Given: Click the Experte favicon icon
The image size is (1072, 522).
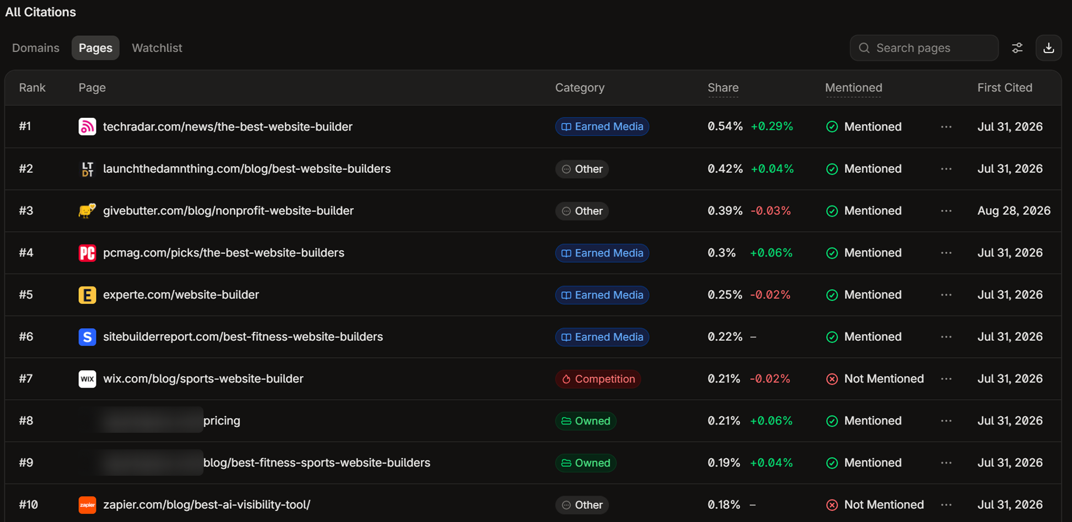Looking at the screenshot, I should 87,295.
